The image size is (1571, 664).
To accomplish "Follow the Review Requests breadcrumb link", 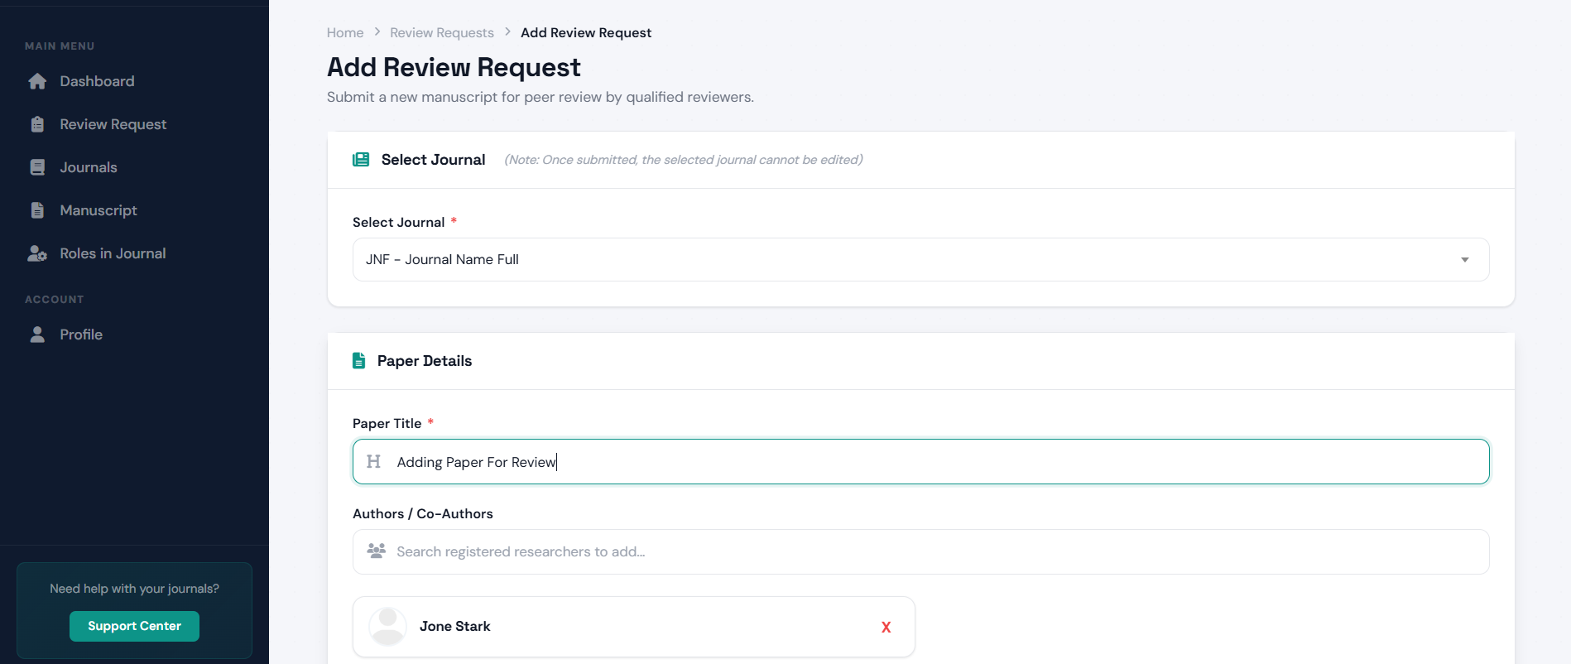I will pos(442,32).
